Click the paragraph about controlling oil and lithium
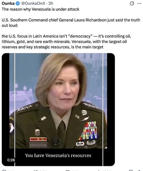This screenshot has height=171, width=143. [66, 42]
